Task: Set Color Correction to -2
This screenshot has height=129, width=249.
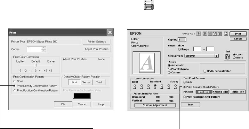Action: [141, 86]
